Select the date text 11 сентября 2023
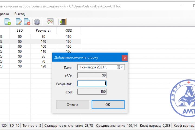This screenshot has width=195, height=130. pos(92,67)
